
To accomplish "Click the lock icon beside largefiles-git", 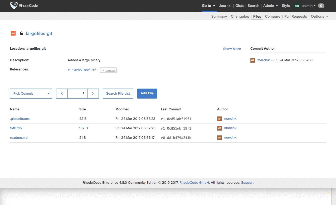I will (x=21, y=33).
